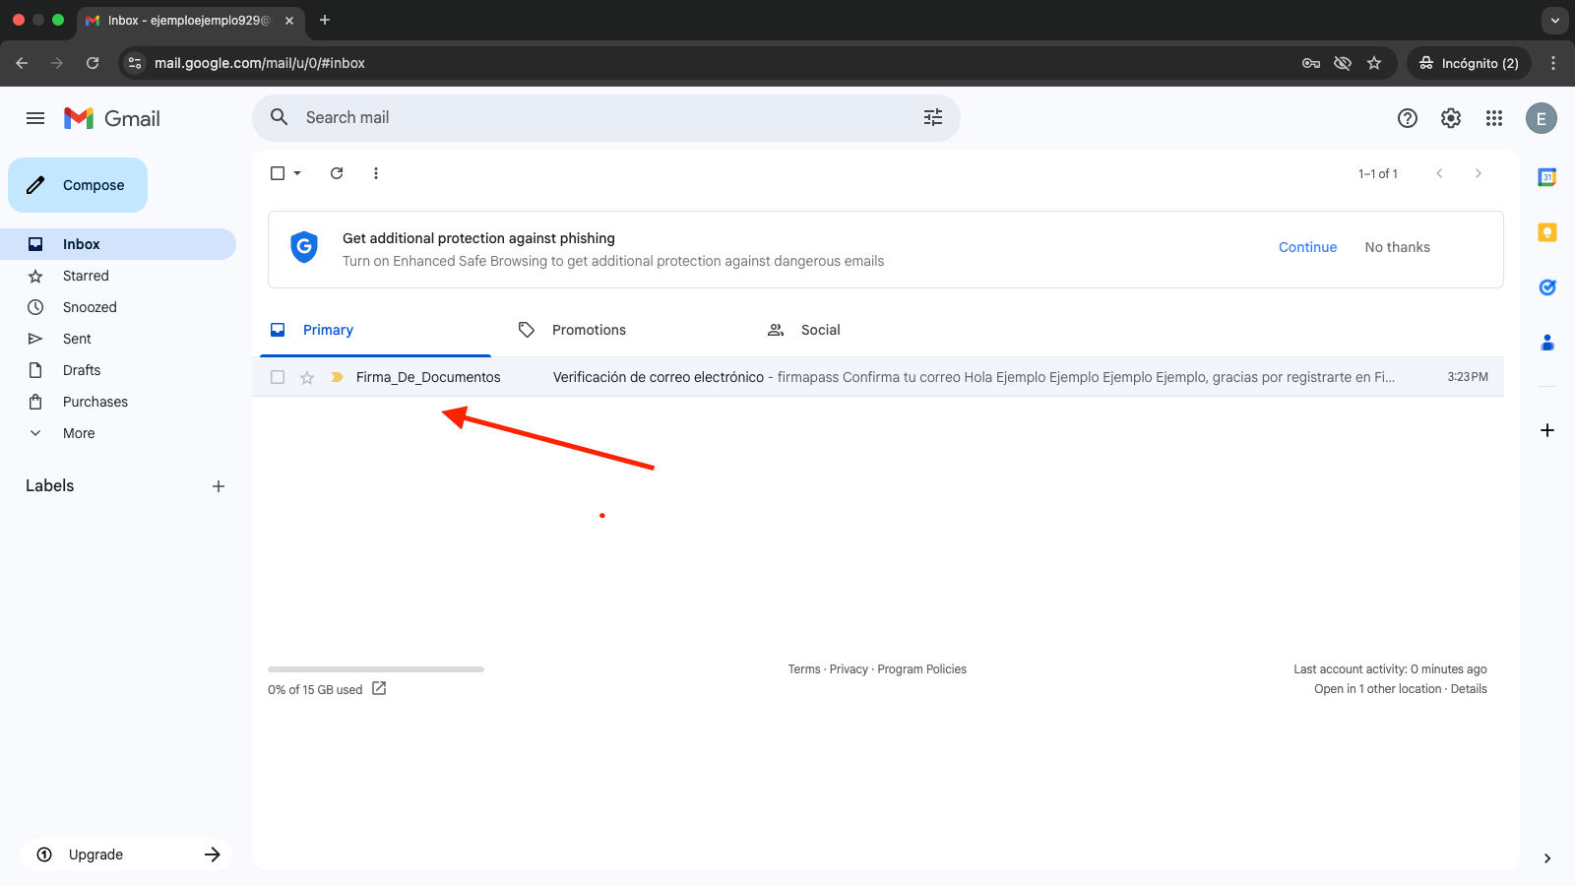1575x886 pixels.
Task: Select the Inbox browser tab
Action: pyautogui.click(x=189, y=20)
